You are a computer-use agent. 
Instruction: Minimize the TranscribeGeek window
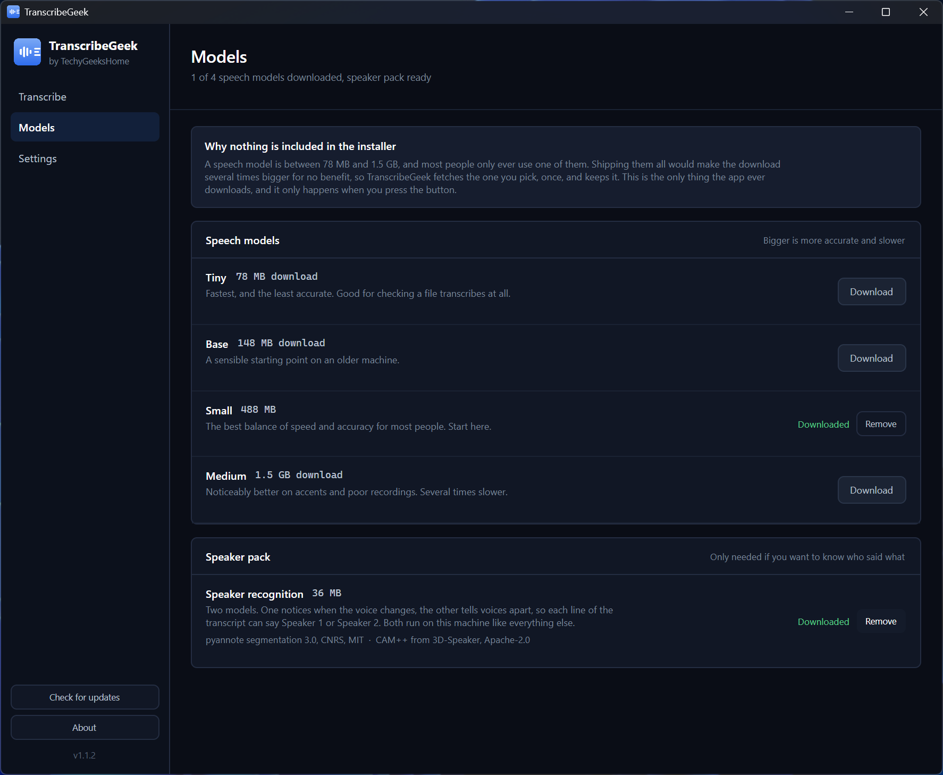click(x=849, y=12)
